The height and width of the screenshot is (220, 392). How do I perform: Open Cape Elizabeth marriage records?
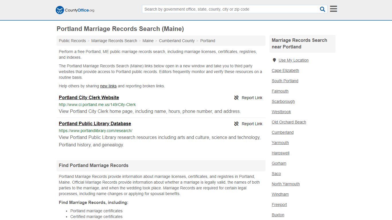pos(285,70)
